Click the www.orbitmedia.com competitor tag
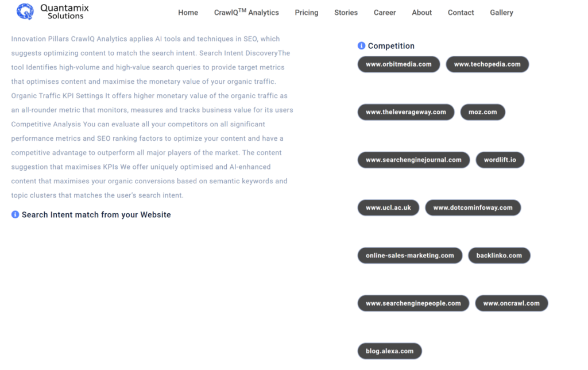Image resolution: width=588 pixels, height=370 pixels. [399, 64]
